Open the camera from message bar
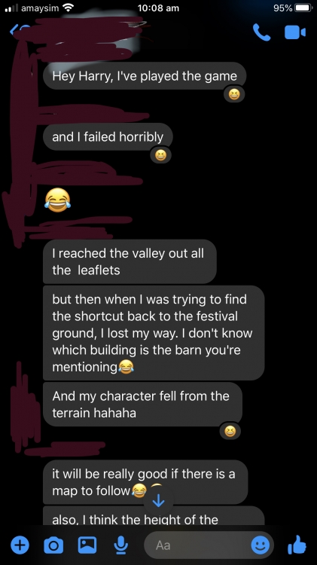 pos(53,545)
